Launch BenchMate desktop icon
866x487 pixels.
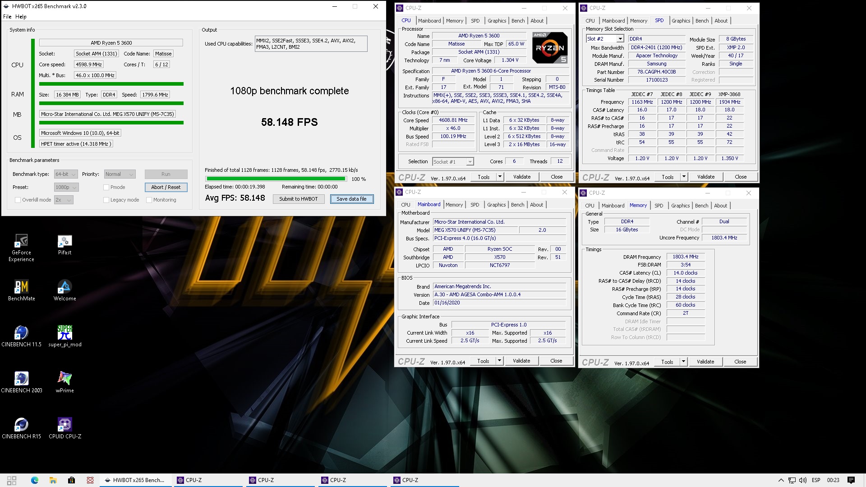tap(21, 290)
